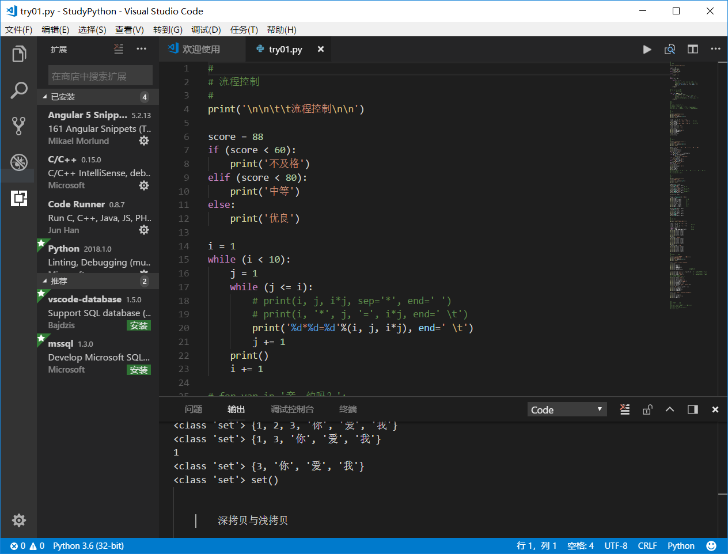This screenshot has height=554, width=728.
Task: Click the split editor icon
Action: coord(693,50)
